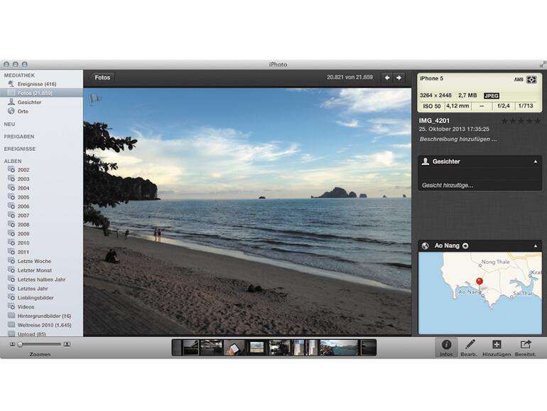Toggle the flag on the photo
Viewport: 547px width, 411px height.
click(x=95, y=99)
